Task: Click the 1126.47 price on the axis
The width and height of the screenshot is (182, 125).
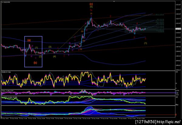Action: click(x=178, y=14)
